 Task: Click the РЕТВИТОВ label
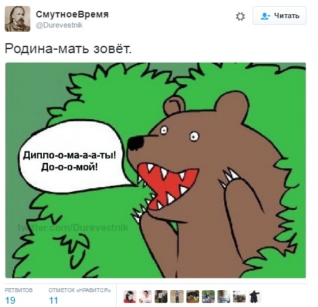point(19,290)
